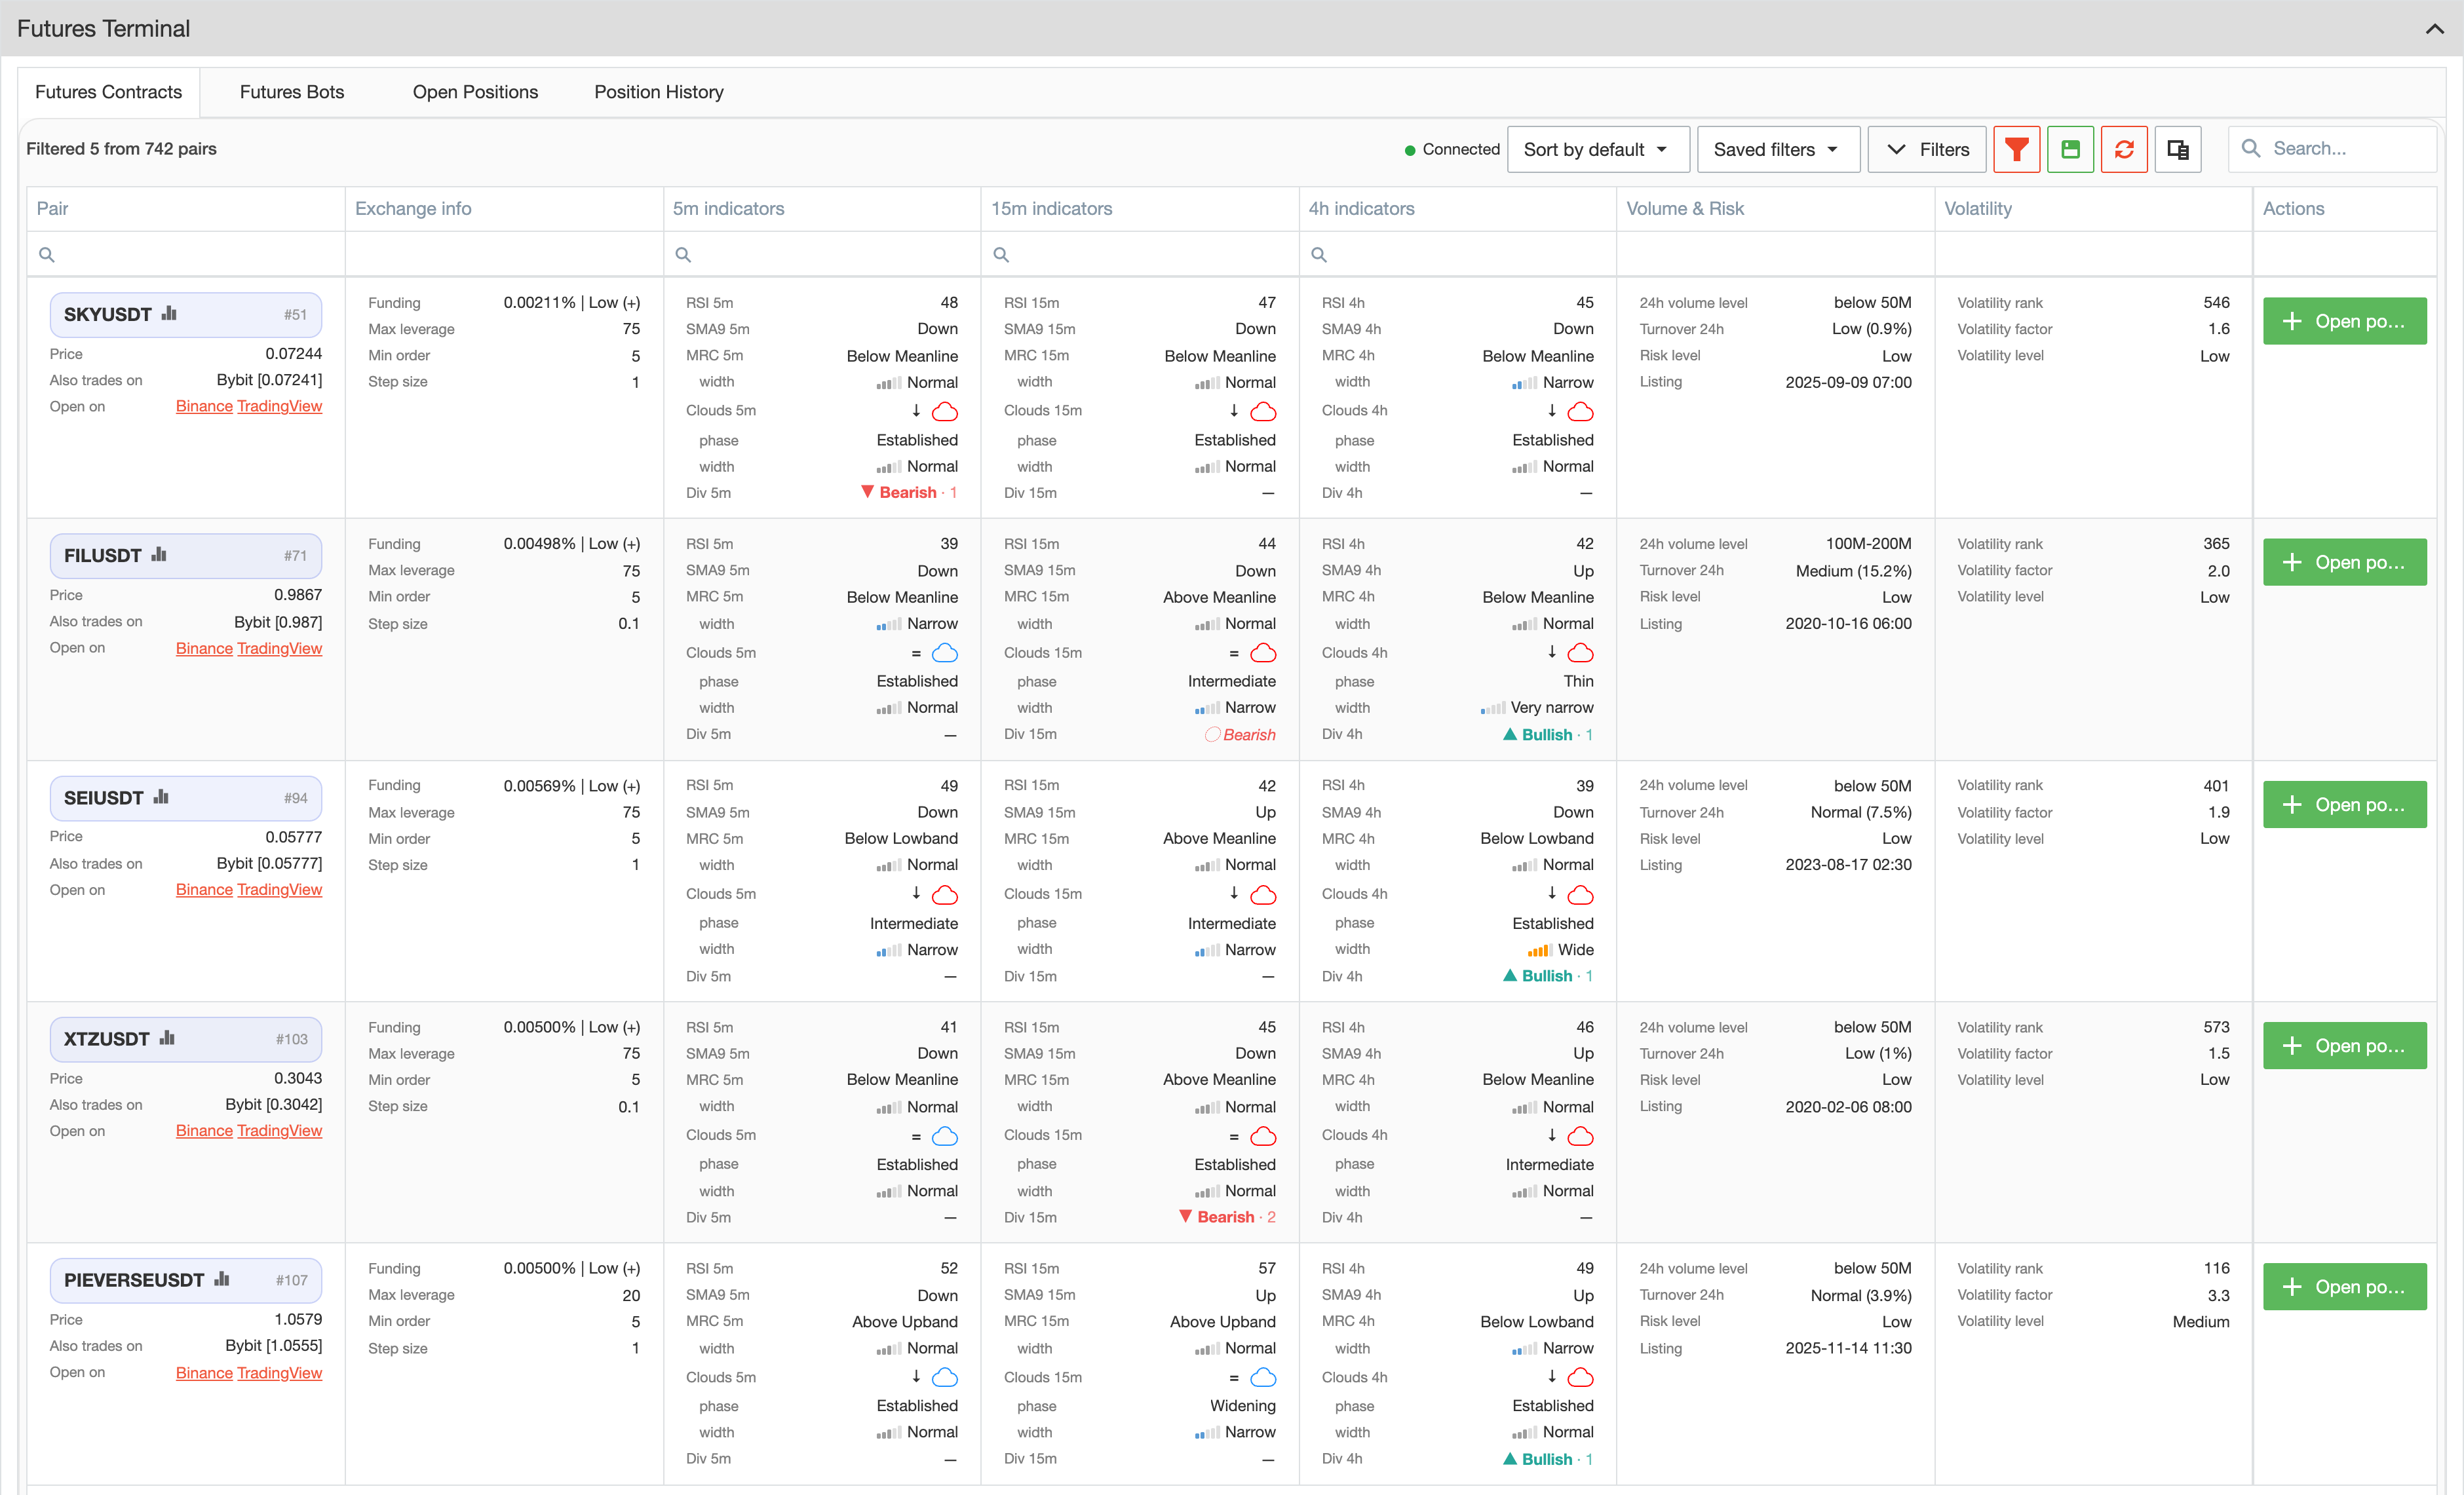Open the Position History tab
Image resolution: width=2464 pixels, height=1495 pixels.
[659, 92]
